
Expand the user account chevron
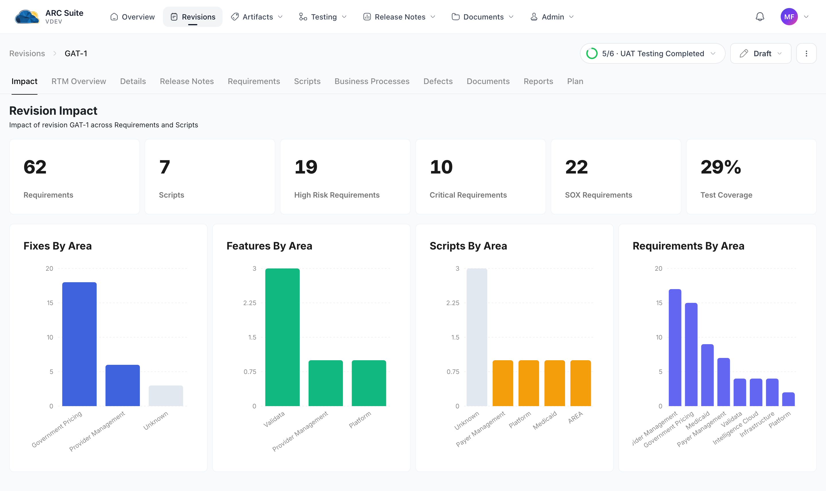[x=806, y=17]
